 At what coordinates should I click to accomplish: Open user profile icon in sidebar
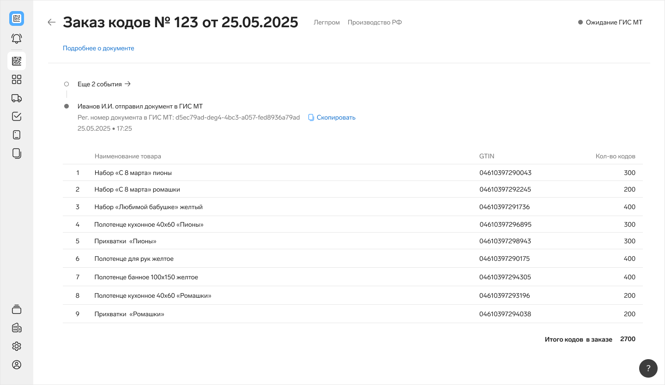point(17,365)
